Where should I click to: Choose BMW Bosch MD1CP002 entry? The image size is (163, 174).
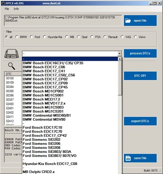click(x=70, y=91)
